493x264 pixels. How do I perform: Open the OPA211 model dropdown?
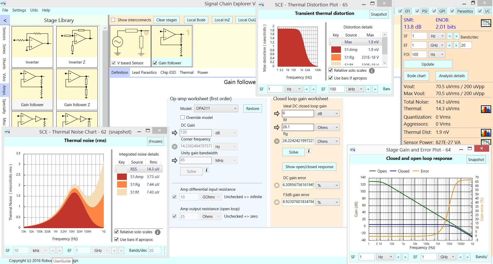pyautogui.click(x=216, y=108)
